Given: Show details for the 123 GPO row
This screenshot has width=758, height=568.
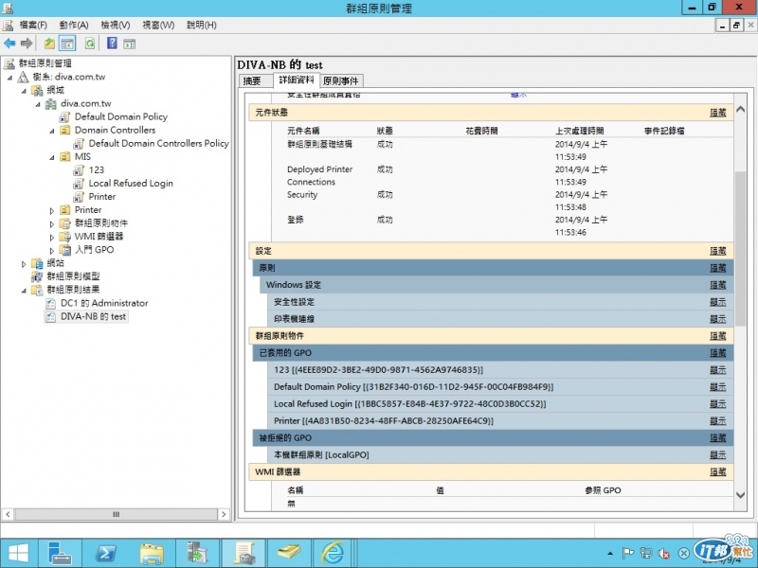Looking at the screenshot, I should 718,370.
